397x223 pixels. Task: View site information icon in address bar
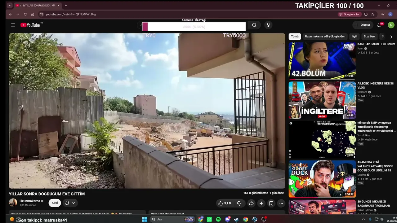(41, 14)
